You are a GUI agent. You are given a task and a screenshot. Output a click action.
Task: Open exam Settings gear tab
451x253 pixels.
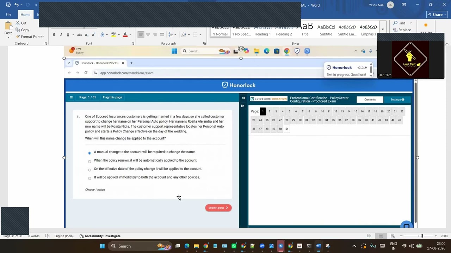point(397,99)
